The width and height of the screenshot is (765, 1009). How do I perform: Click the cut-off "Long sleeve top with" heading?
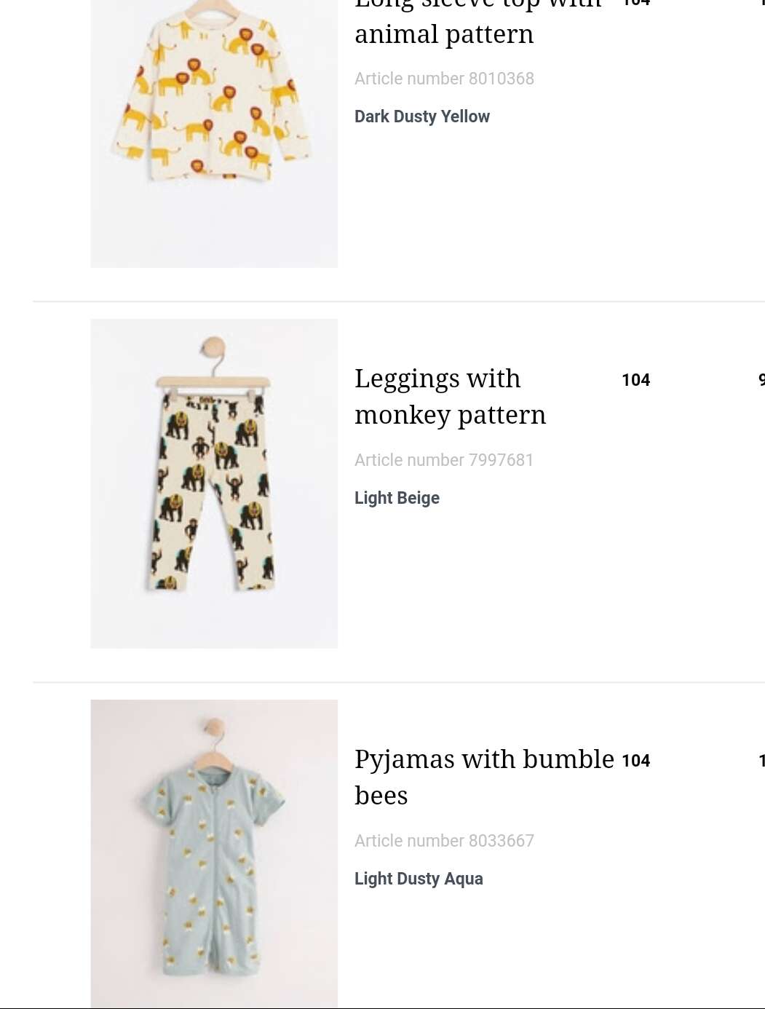478,4
